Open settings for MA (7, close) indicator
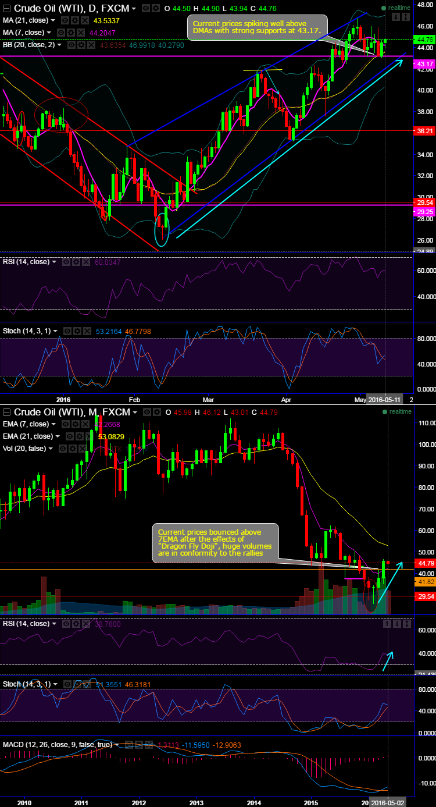The width and height of the screenshot is (436, 807). pyautogui.click(x=71, y=33)
